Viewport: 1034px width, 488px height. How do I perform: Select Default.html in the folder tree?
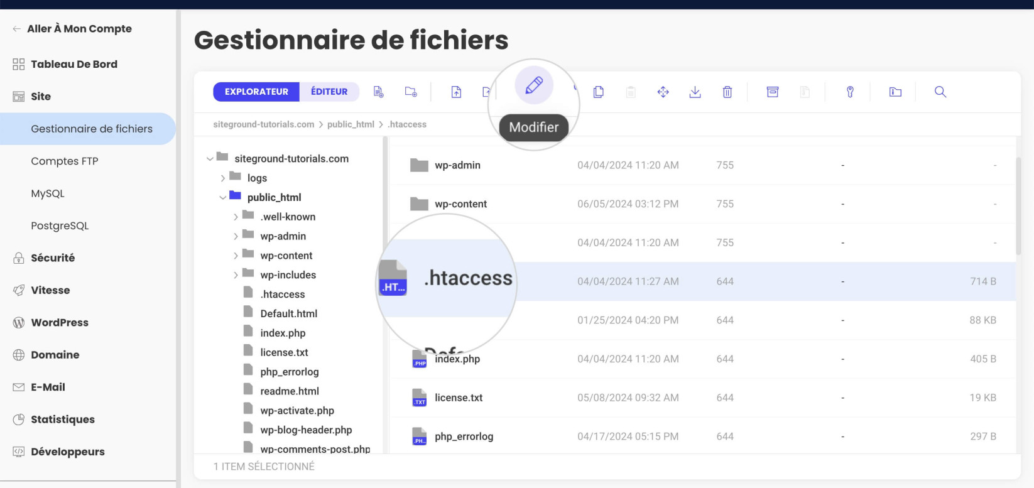pyautogui.click(x=289, y=314)
